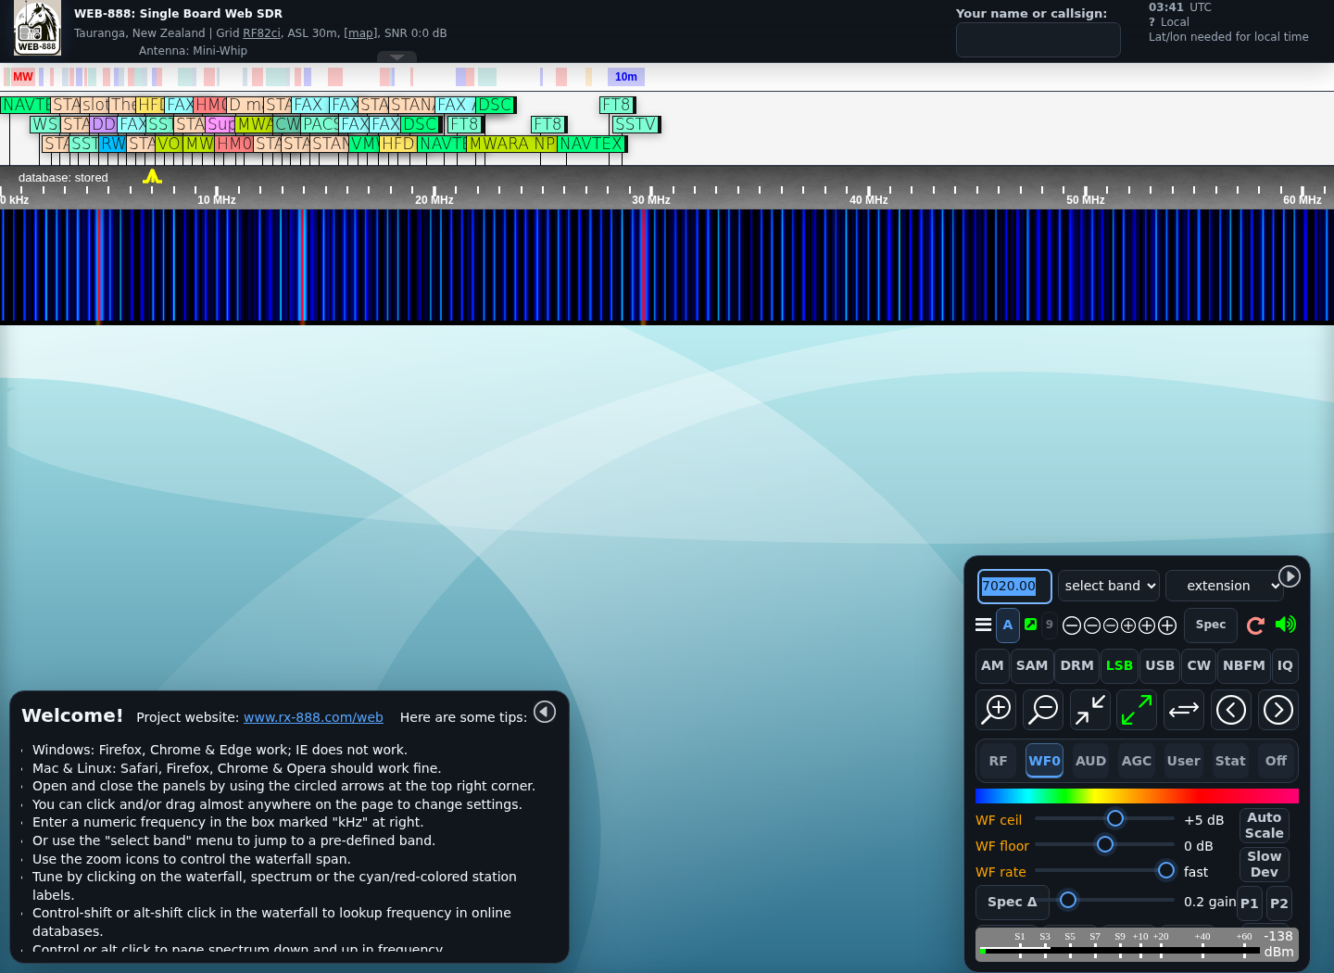Open the [map] link in the header
1334x973 pixels.
[x=360, y=33]
